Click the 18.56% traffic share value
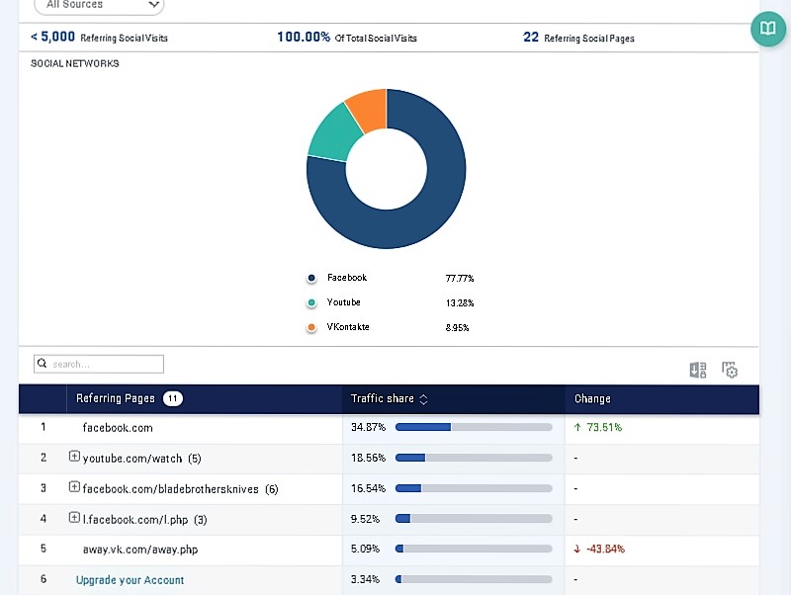This screenshot has width=791, height=595. (368, 458)
